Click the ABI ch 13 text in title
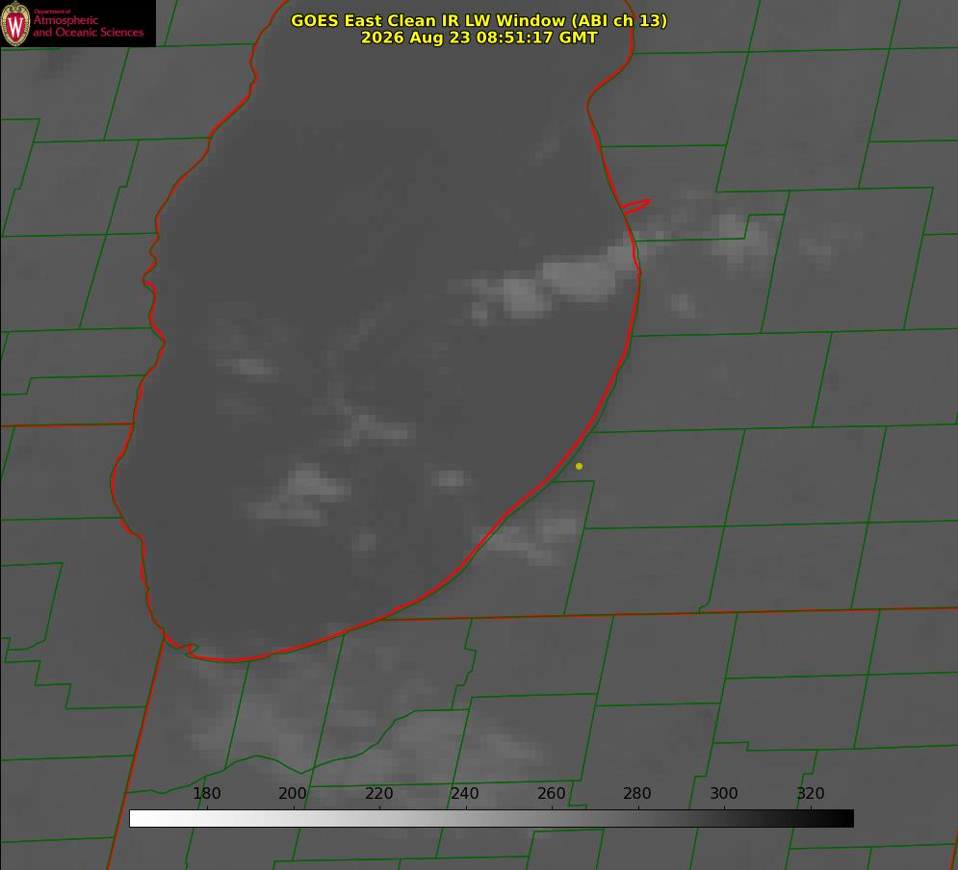 [619, 20]
